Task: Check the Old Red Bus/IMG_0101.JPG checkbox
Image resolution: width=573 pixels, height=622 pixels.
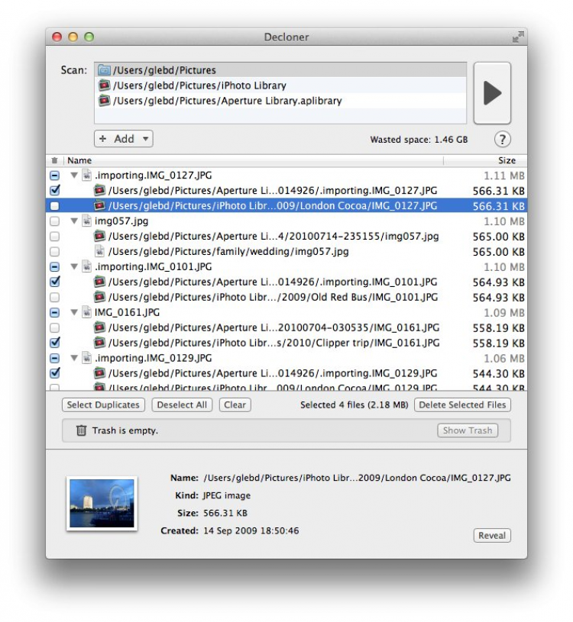Action: click(55, 297)
